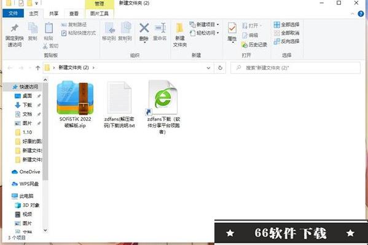The width and height of the screenshot is (368, 245).
Task: Click Invert selection (反向选择)
Action: [286, 41]
